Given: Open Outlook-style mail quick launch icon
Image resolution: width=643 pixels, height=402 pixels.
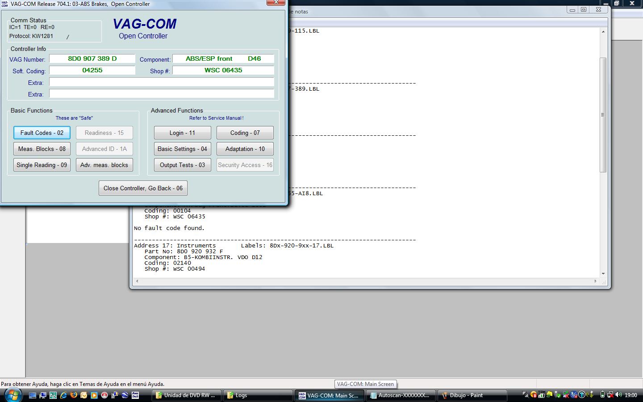Looking at the screenshot, I should coord(84,395).
